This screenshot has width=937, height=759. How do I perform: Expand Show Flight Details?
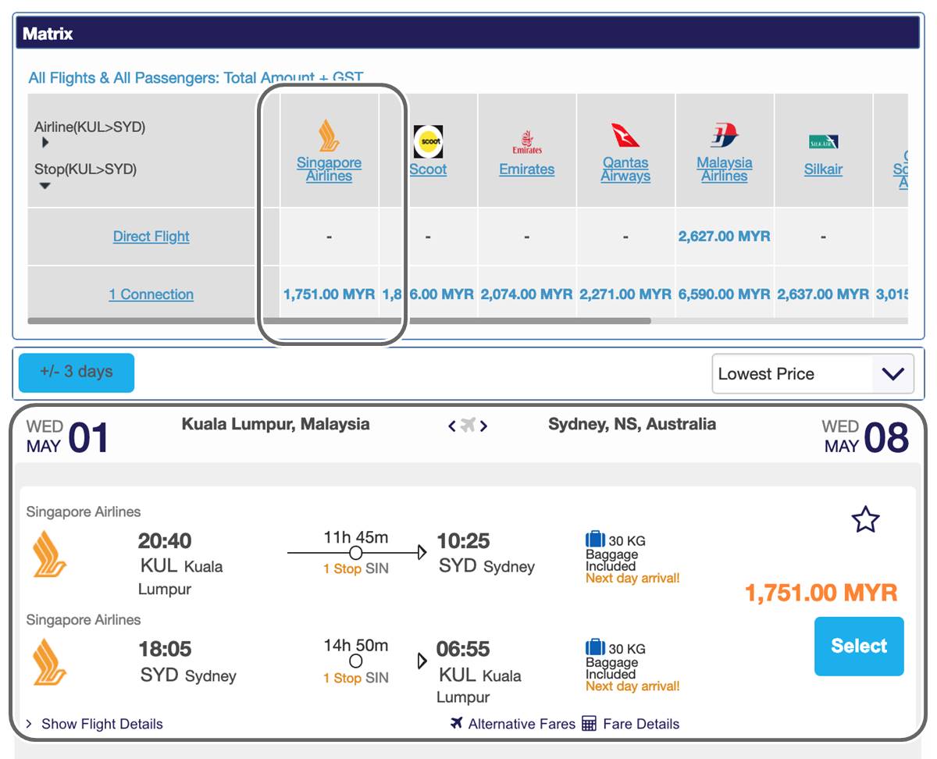click(94, 724)
